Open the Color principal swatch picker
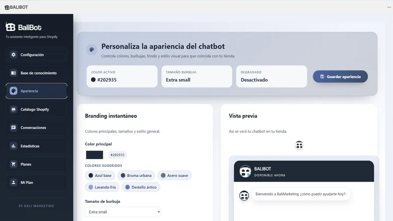The height and width of the screenshot is (221, 393). tap(94, 155)
